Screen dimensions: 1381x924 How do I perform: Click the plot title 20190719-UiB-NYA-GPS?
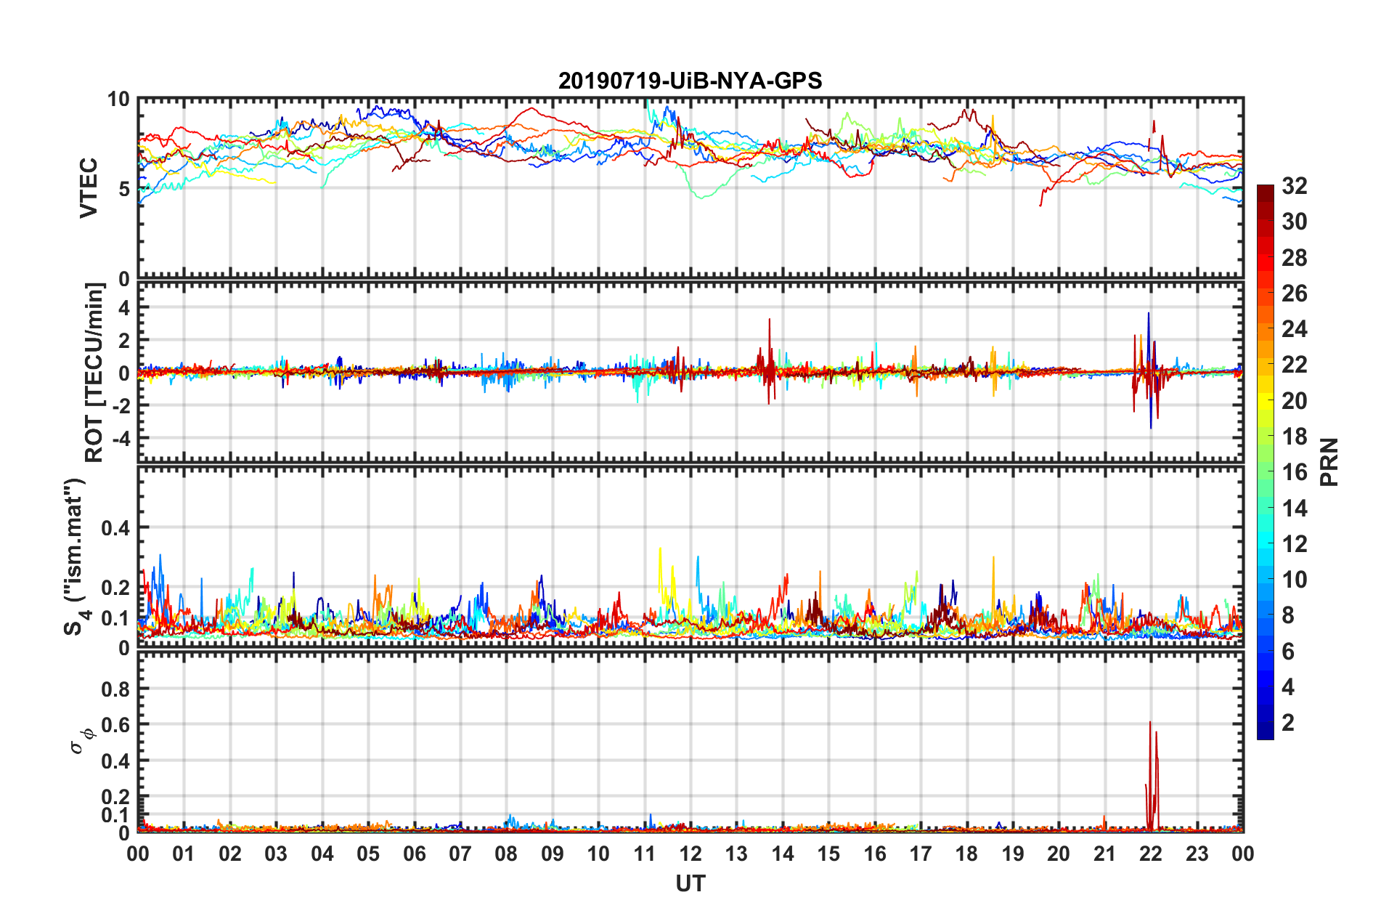coord(690,81)
